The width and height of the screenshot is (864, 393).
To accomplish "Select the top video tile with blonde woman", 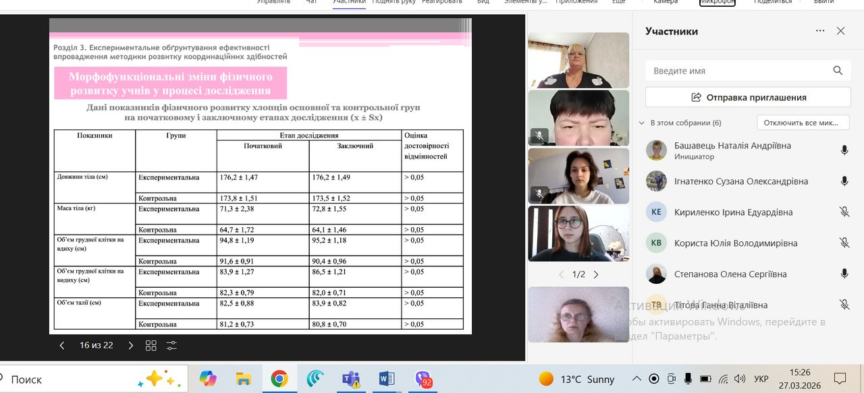I will tap(578, 59).
